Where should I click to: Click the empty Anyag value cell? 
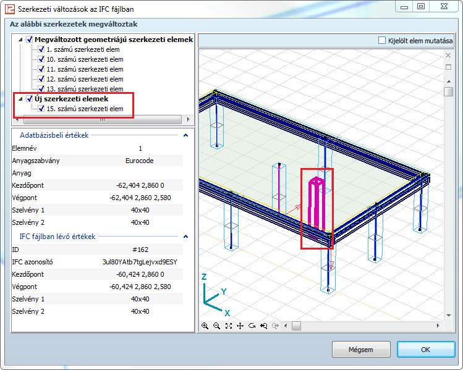(x=140, y=173)
